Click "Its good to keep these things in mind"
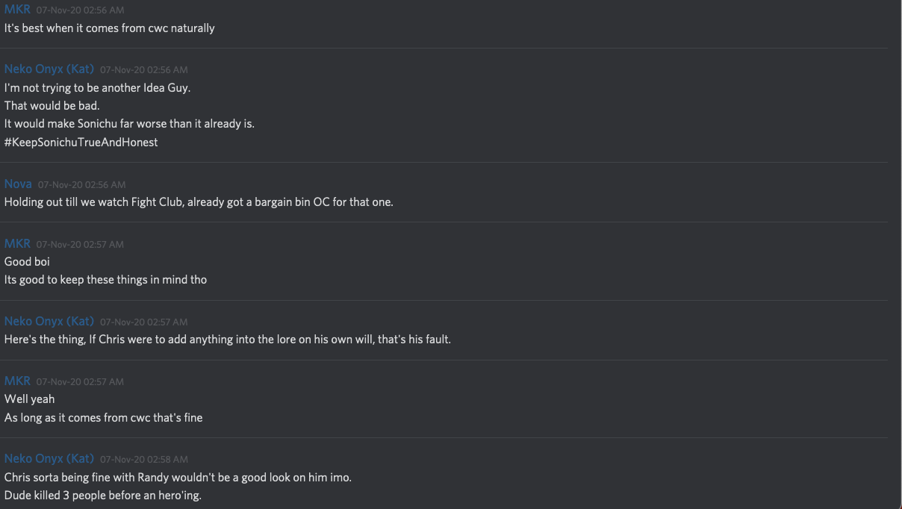Viewport: 902px width, 509px height. coord(105,279)
